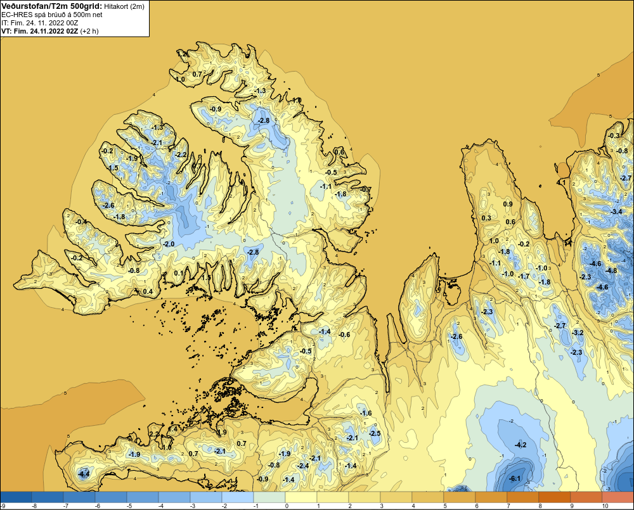Click the "-4.8" temperature value
Screen dimensions: 634x510
pos(611,271)
